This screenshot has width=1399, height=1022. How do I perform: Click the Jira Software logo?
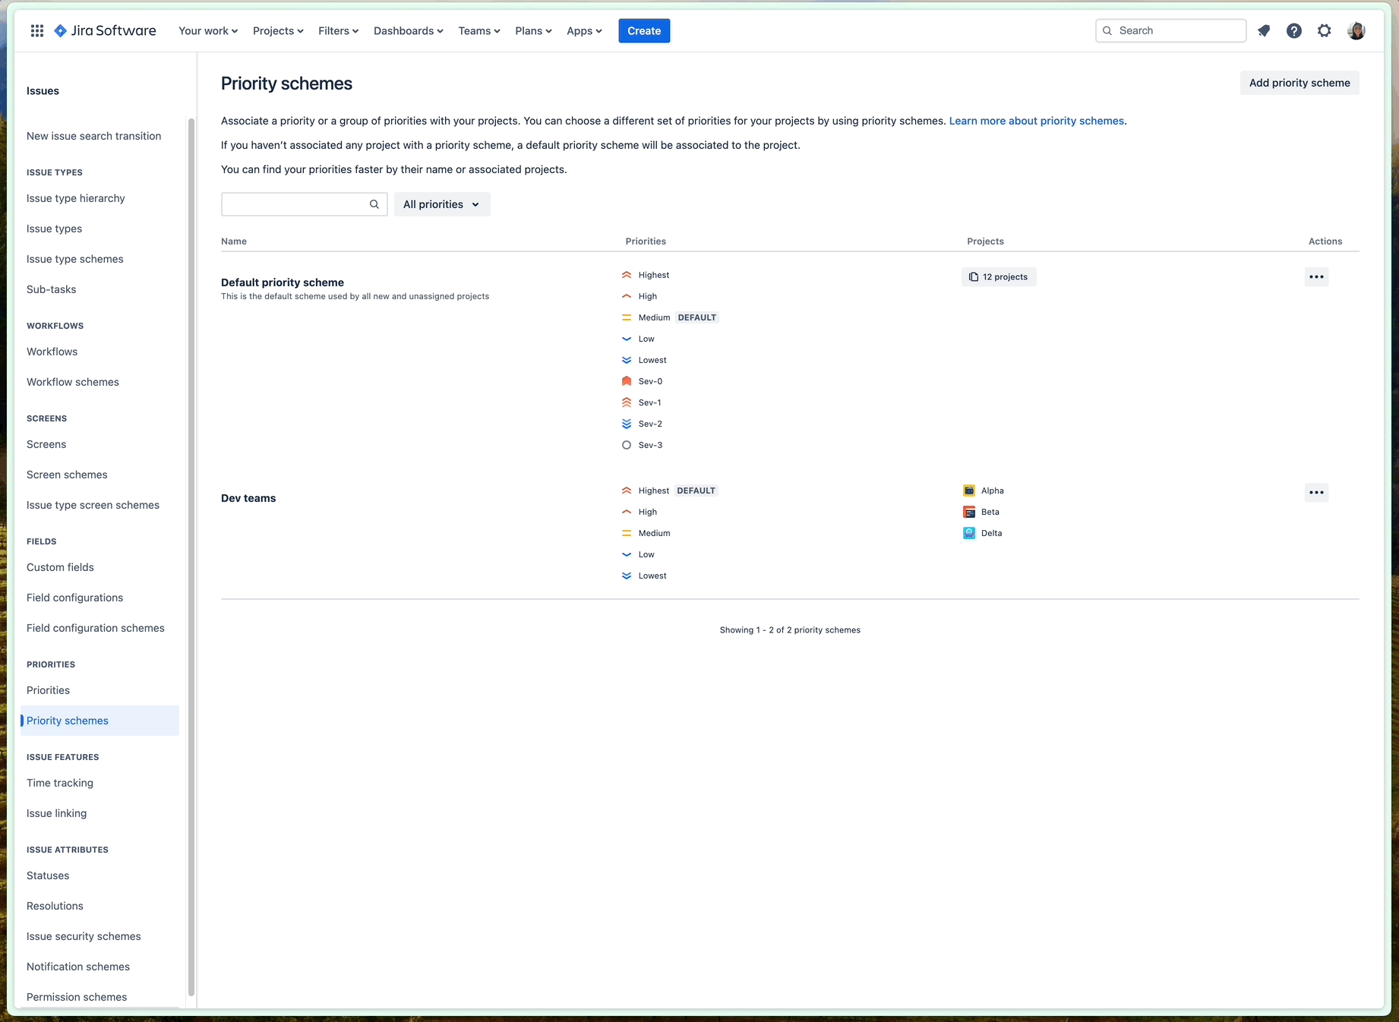coord(105,30)
